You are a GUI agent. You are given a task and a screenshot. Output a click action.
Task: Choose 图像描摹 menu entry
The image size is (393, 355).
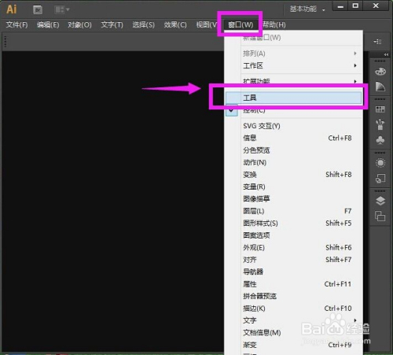tap(293, 199)
